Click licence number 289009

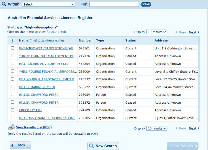84,72
